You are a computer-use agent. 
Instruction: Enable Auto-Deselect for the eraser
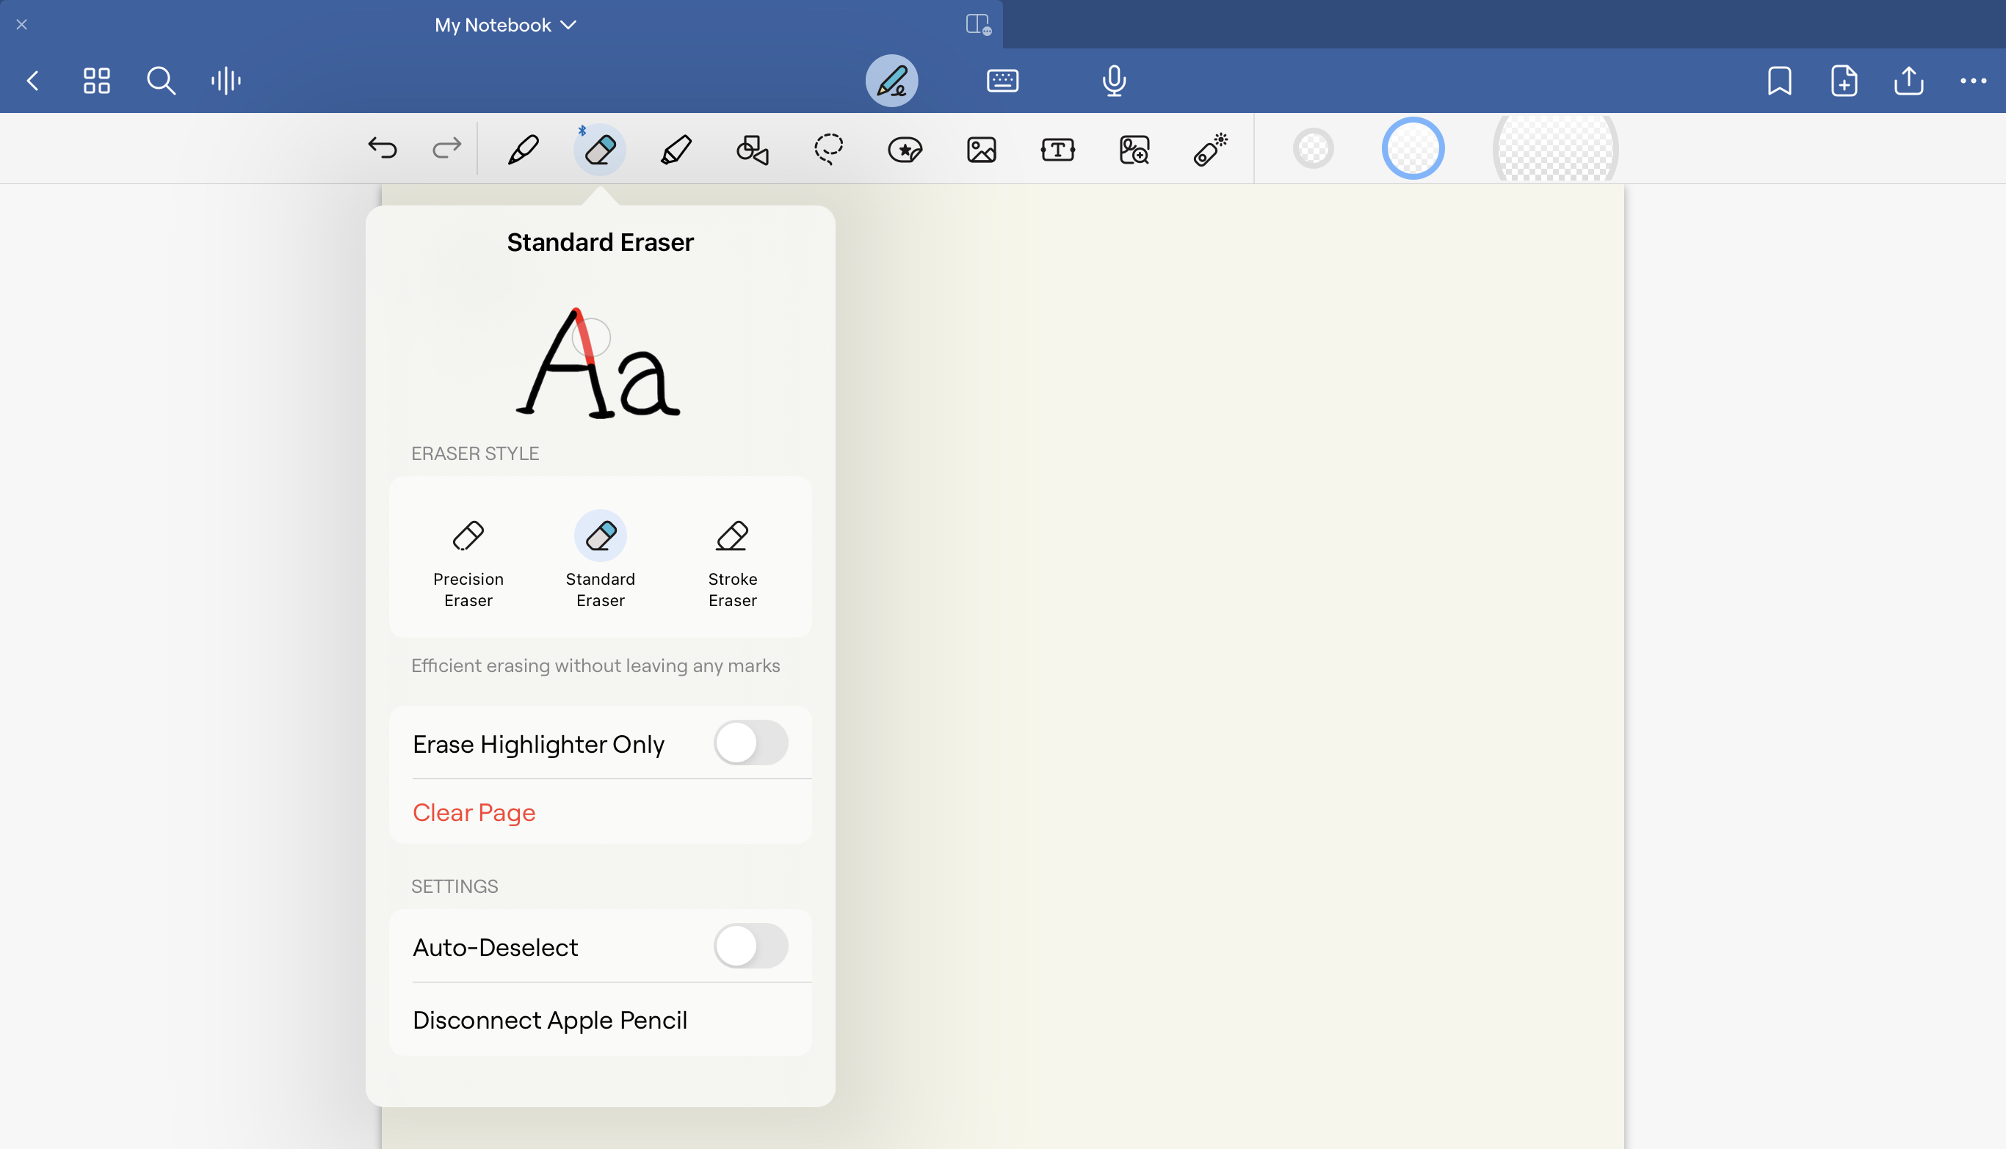750,946
